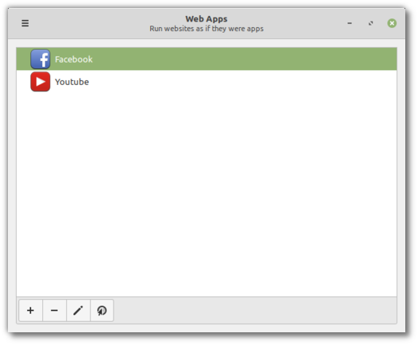Screen dimensions: 418x345
Task: Select the Youtube label text
Action: pos(72,82)
